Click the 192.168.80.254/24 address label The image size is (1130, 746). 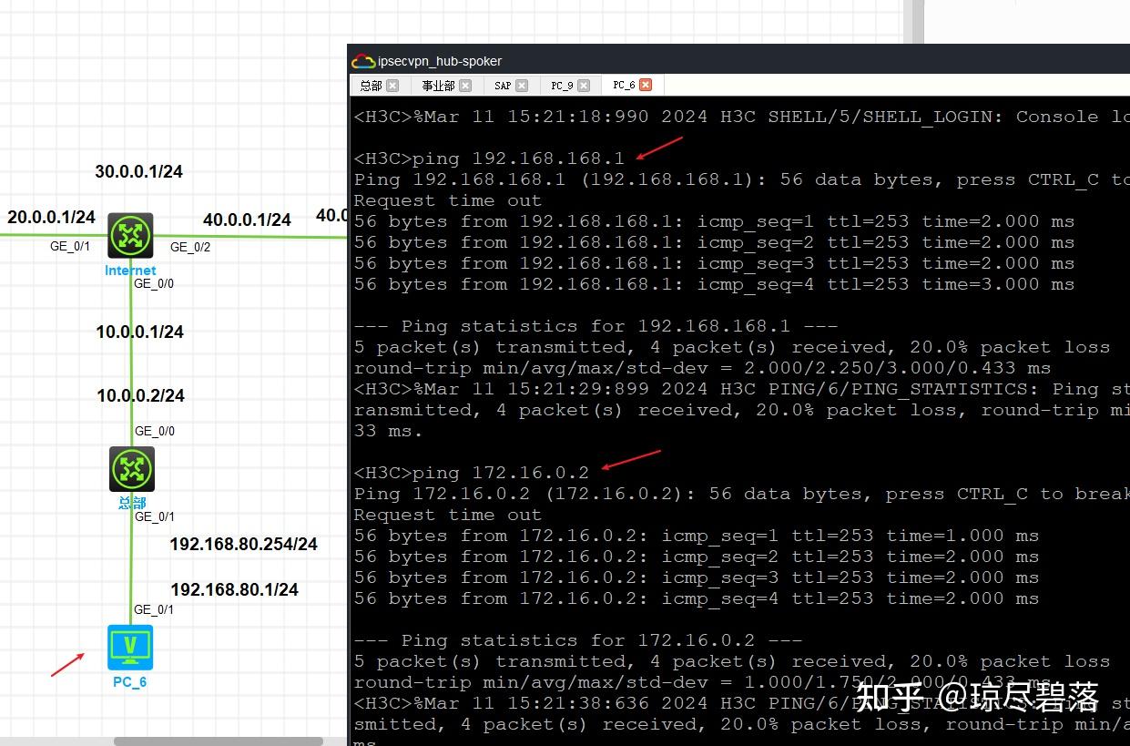pos(243,544)
